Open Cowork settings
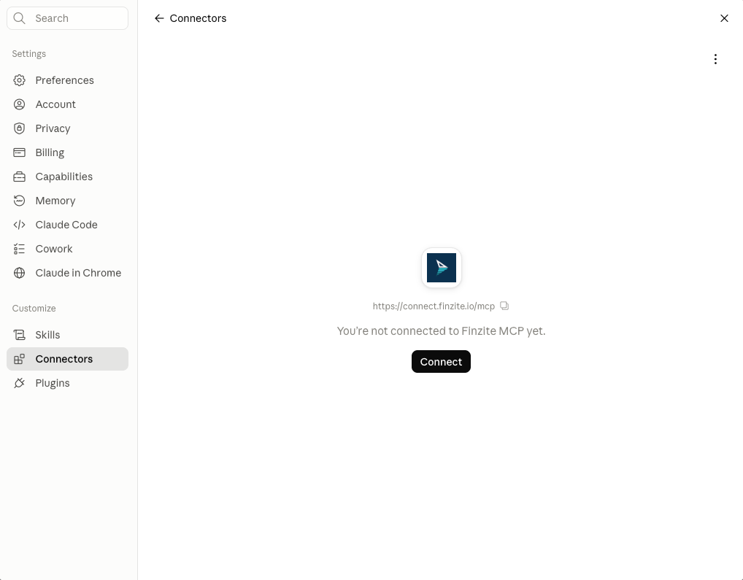Viewport: 743px width, 580px height. (x=67, y=249)
